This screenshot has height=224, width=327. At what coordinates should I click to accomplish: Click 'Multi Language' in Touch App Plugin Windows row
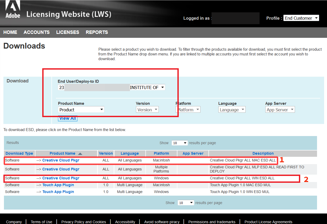pos(130,192)
